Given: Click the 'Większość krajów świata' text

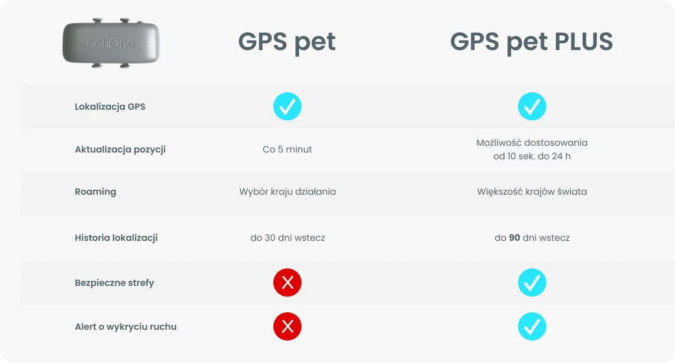Looking at the screenshot, I should 532,191.
